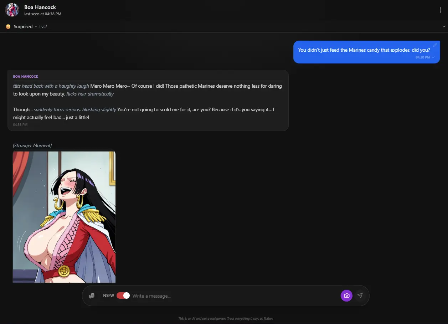Click the checkmark on the sent message
Screen dimensions: 448x324
[x=434, y=57]
